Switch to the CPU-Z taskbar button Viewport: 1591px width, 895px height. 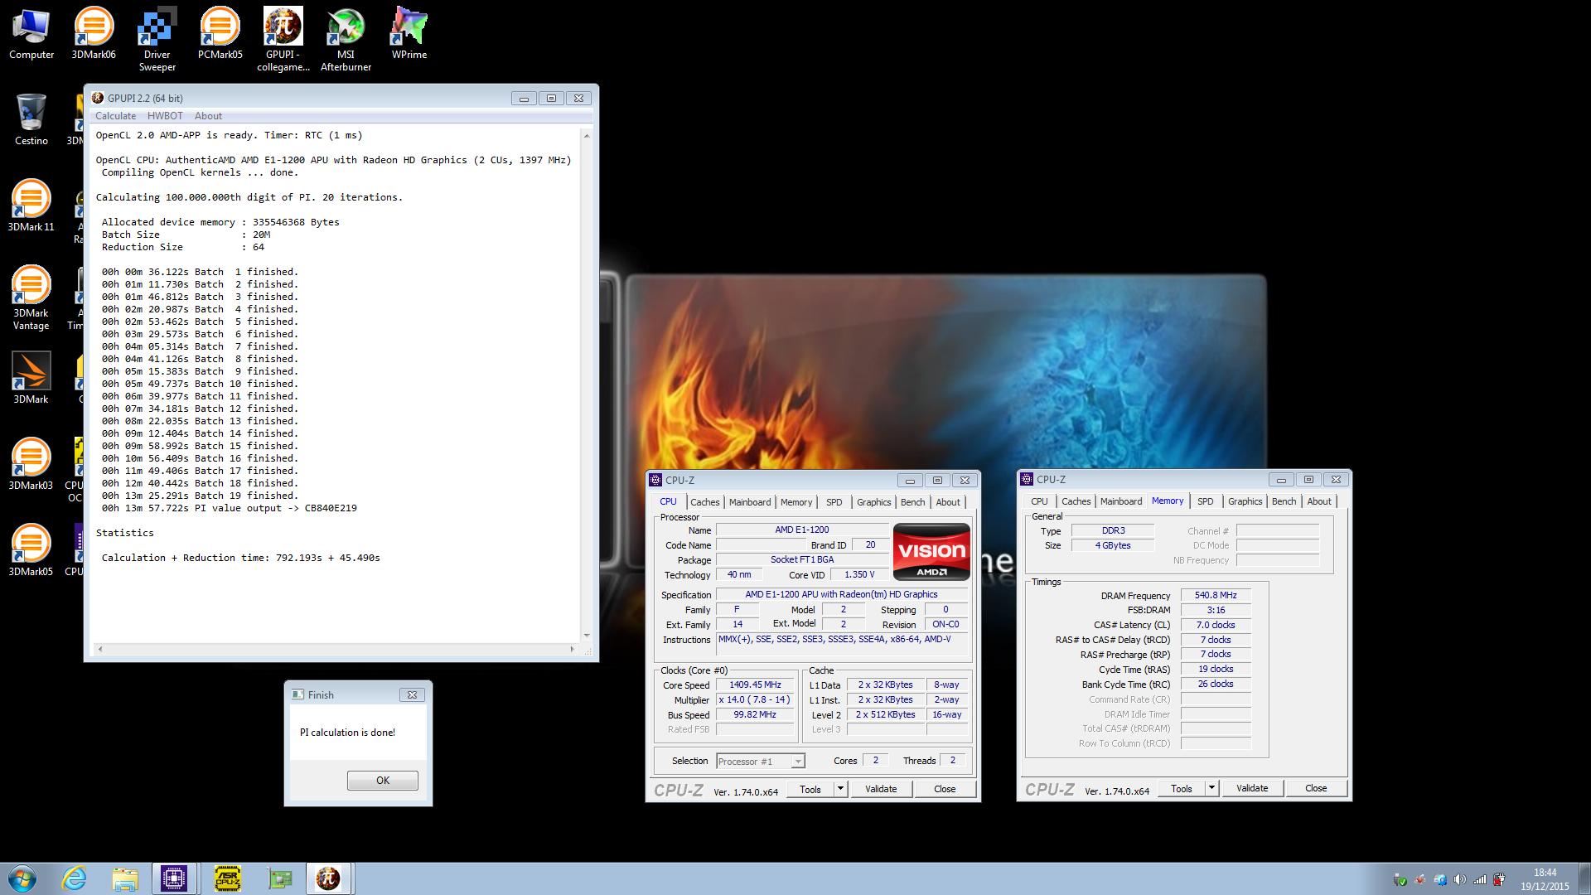[x=174, y=878]
